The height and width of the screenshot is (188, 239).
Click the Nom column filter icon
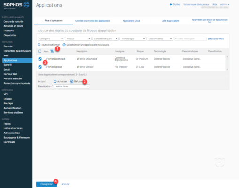click(x=52, y=51)
